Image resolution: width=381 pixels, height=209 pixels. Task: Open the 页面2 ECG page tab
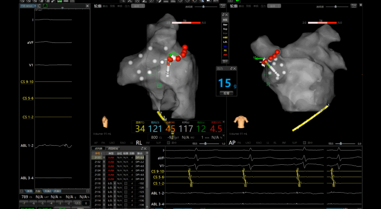click(48, 191)
